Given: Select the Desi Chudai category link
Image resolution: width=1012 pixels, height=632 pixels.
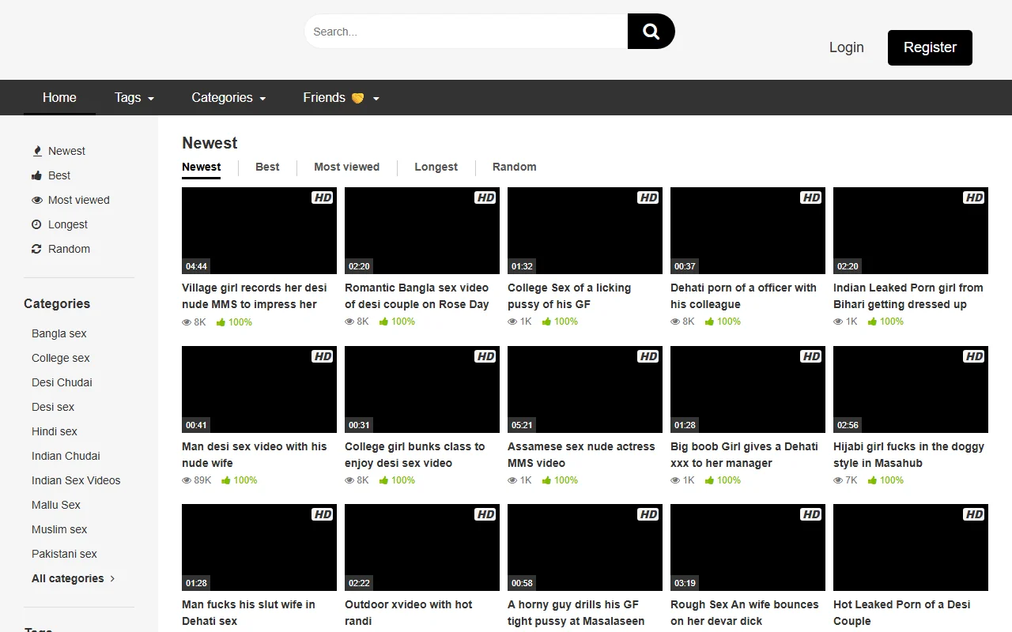Looking at the screenshot, I should (61, 382).
